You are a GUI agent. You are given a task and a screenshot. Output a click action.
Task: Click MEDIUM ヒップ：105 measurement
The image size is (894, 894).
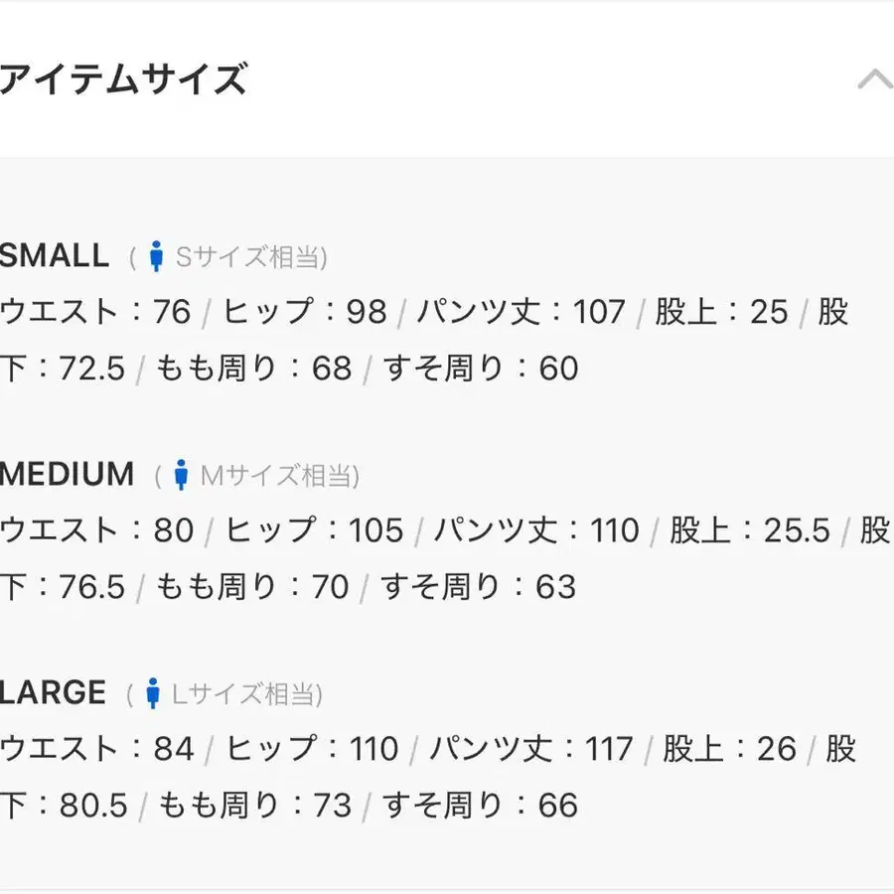pos(314,530)
